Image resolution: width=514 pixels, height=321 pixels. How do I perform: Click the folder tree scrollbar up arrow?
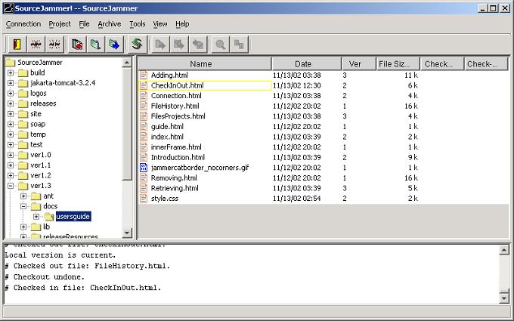tap(127, 62)
